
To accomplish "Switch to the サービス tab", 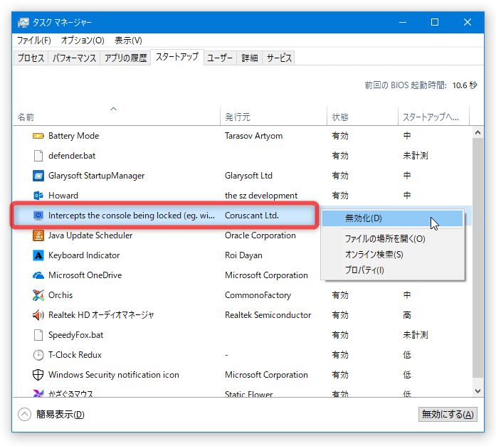I will pos(279,58).
